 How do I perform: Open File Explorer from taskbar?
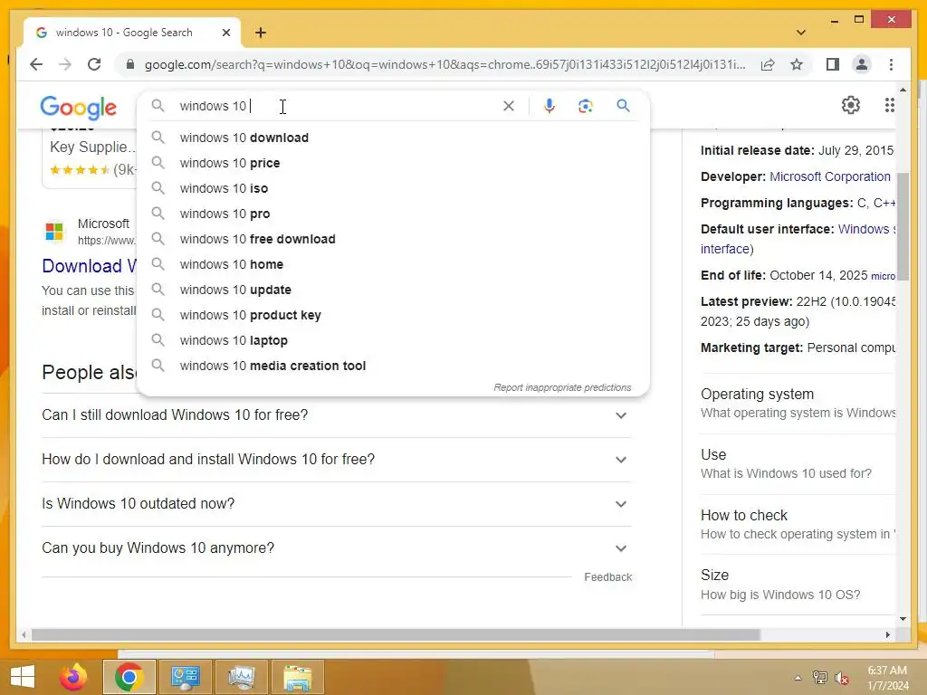[297, 677]
